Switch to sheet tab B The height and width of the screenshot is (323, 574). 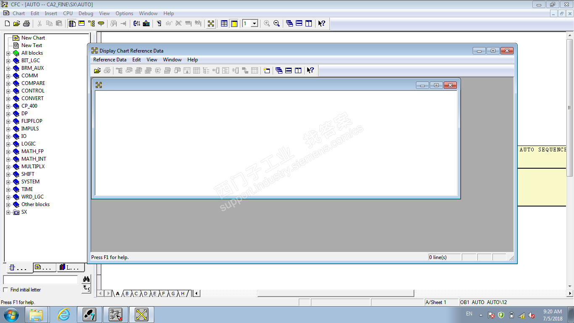point(127,294)
